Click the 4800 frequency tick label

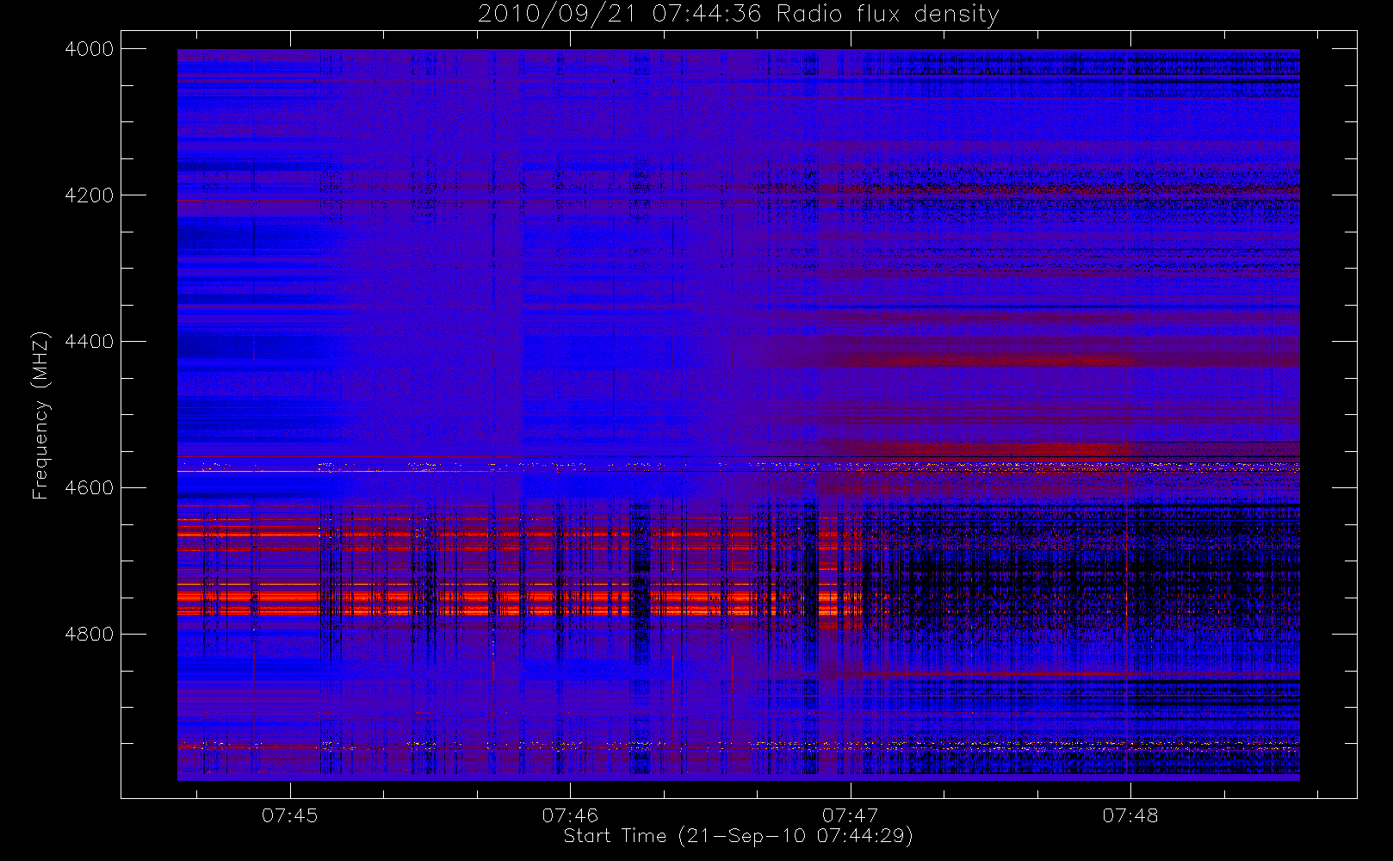(90, 635)
